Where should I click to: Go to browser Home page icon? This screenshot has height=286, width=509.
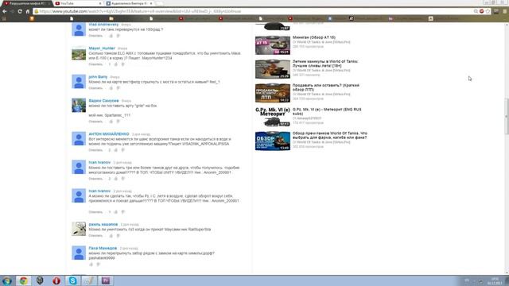tap(28, 11)
